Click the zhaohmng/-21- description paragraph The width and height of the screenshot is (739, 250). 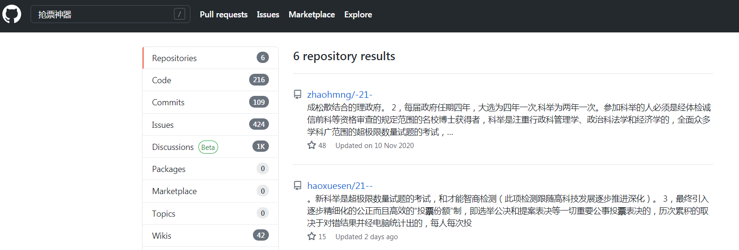coord(509,120)
